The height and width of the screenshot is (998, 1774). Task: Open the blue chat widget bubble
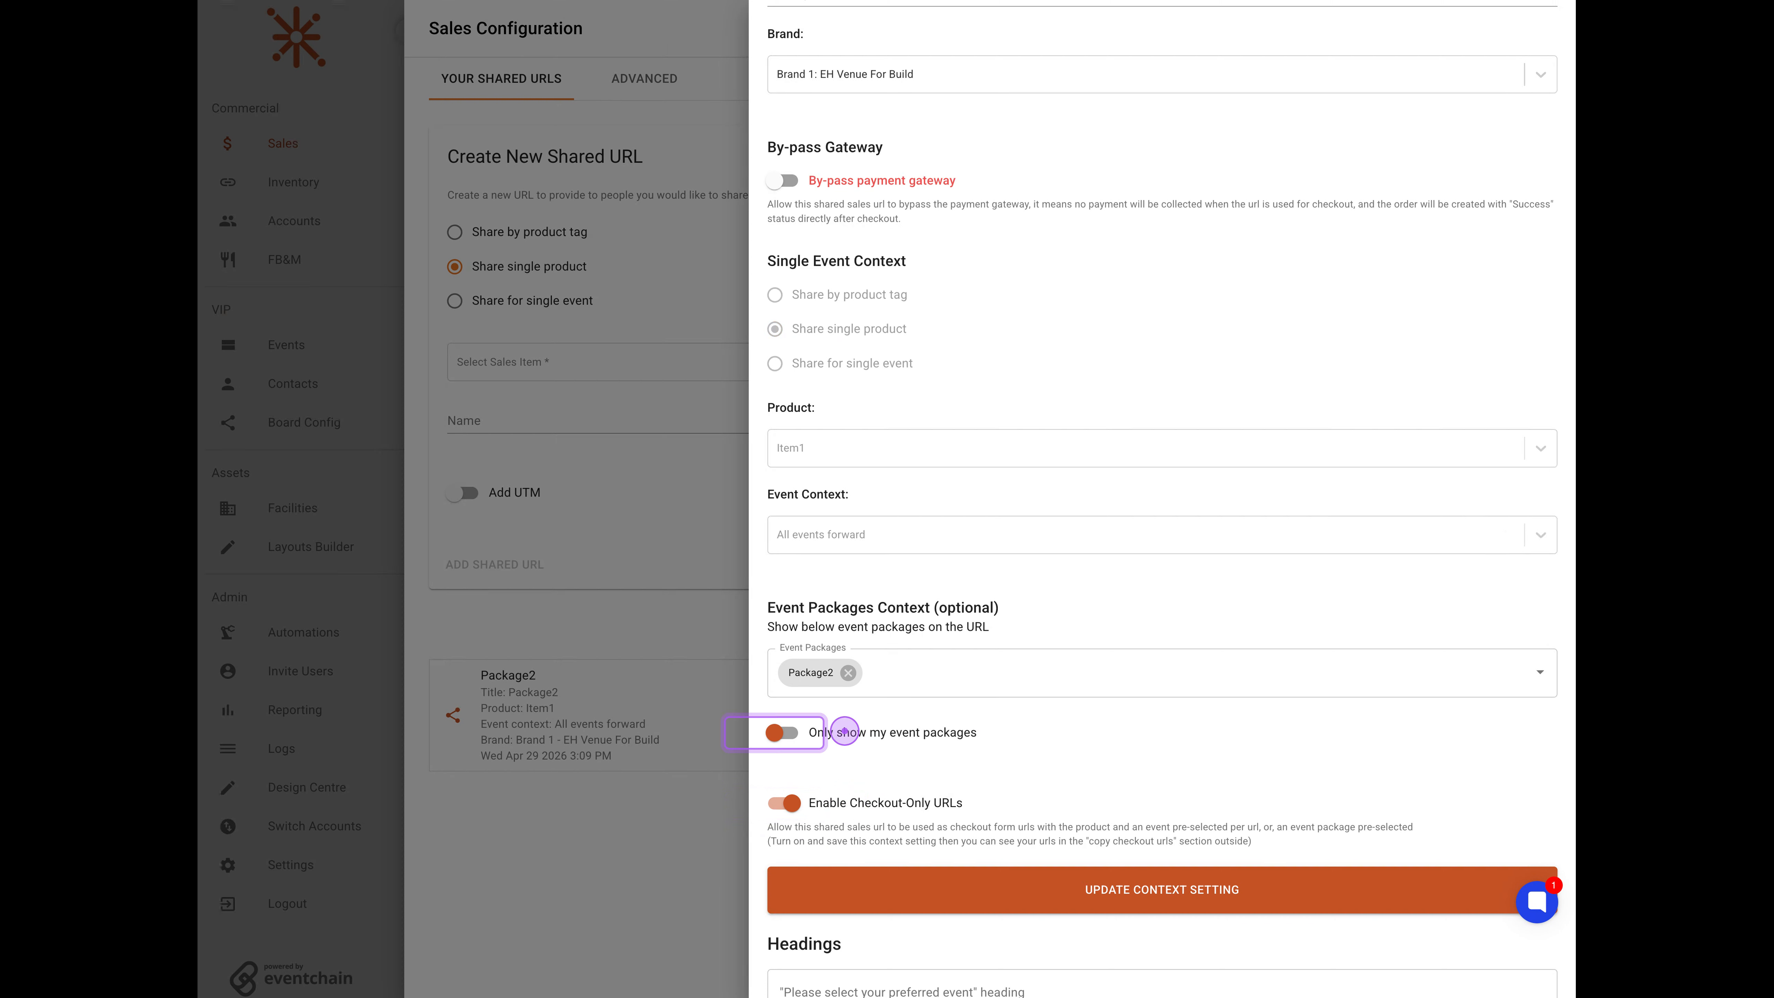(x=1536, y=902)
